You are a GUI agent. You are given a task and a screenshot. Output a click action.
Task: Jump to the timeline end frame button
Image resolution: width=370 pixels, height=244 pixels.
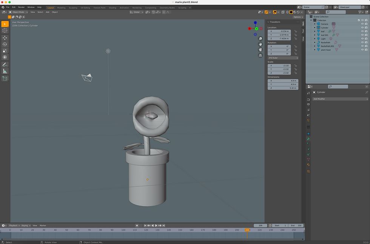164,225
